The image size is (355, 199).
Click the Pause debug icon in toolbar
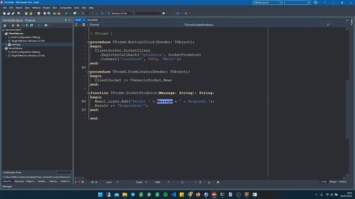(83, 13)
